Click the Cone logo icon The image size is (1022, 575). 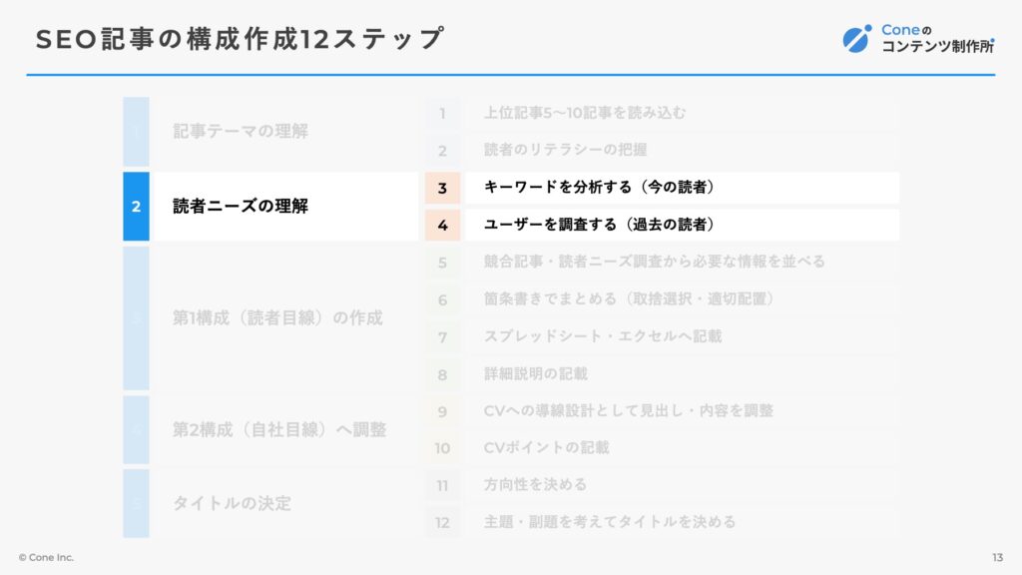pyautogui.click(x=857, y=39)
